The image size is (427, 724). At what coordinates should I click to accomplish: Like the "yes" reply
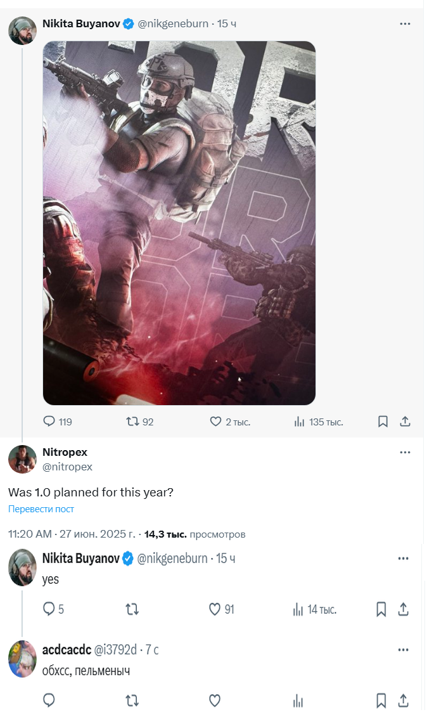click(x=215, y=609)
